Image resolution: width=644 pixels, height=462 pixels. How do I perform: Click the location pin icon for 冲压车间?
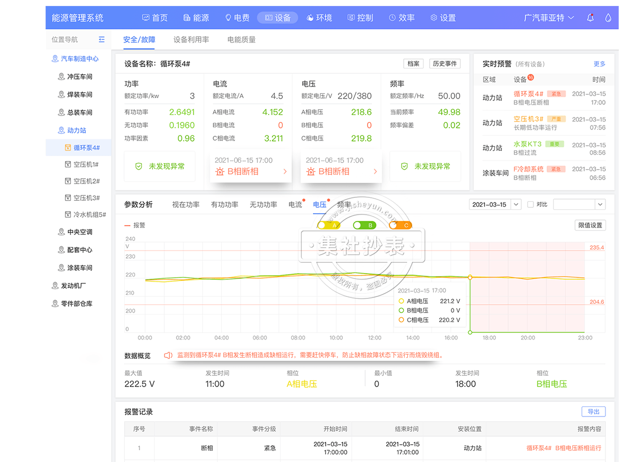(61, 77)
